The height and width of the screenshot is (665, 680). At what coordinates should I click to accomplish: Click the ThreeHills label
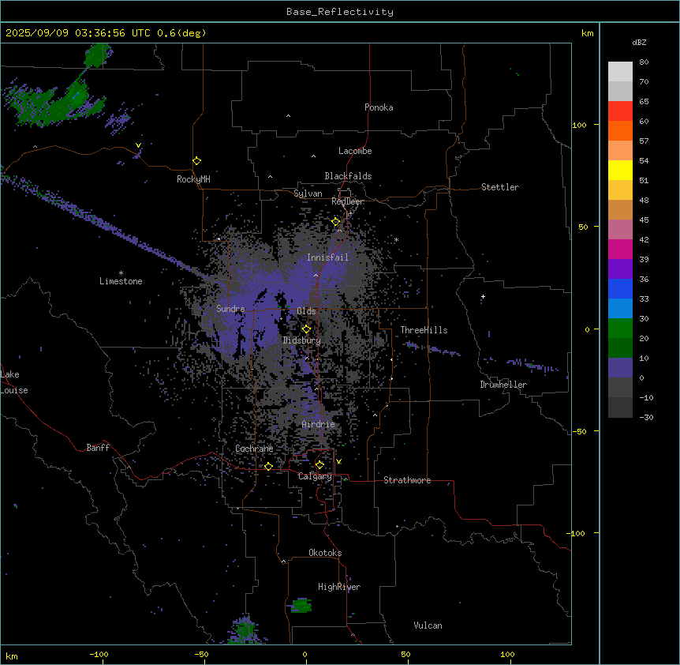coord(424,330)
